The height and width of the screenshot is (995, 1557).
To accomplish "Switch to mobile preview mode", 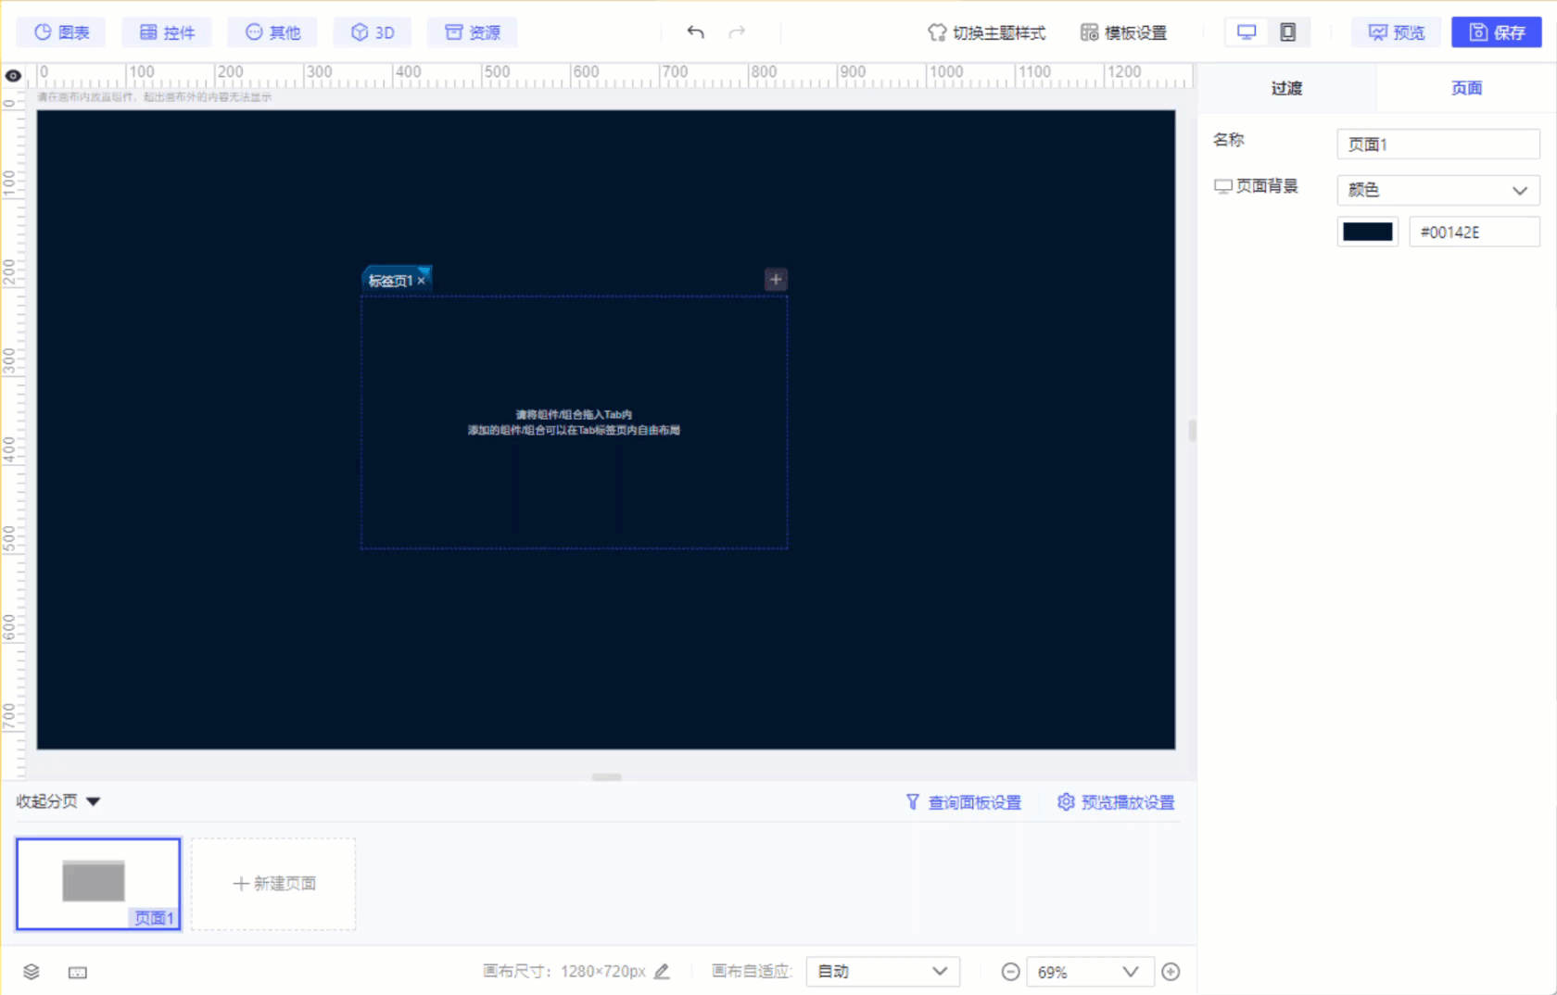I will coord(1288,31).
